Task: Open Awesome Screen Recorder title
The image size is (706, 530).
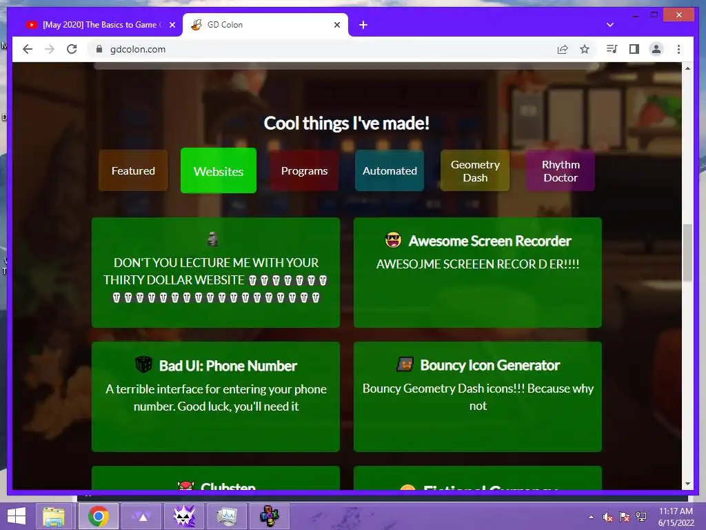Action: [x=490, y=241]
